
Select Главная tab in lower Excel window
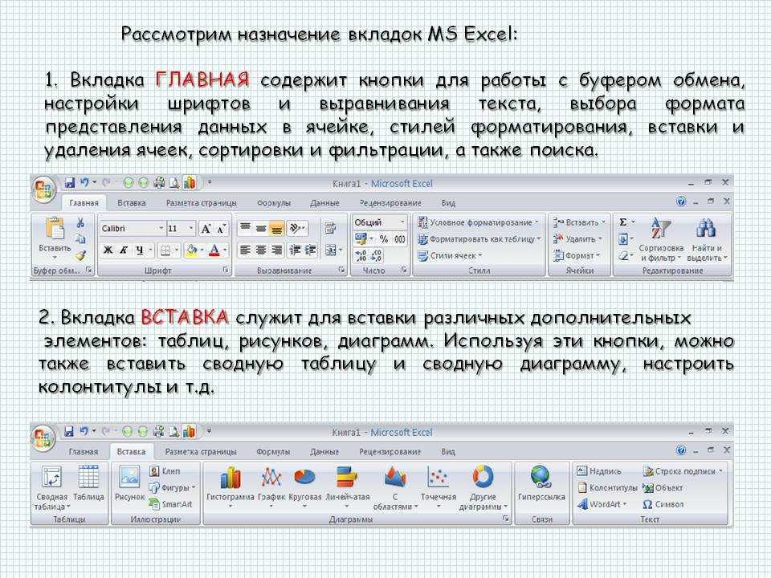pos(83,452)
